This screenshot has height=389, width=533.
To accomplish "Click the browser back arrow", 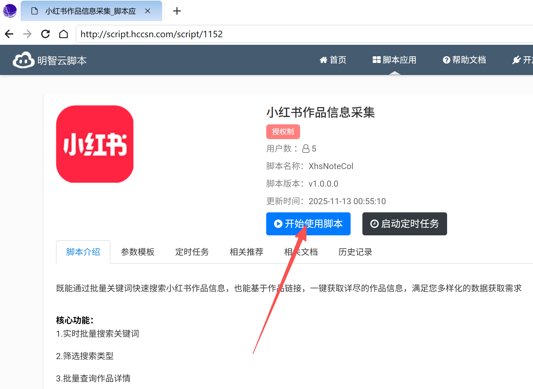I will point(9,34).
